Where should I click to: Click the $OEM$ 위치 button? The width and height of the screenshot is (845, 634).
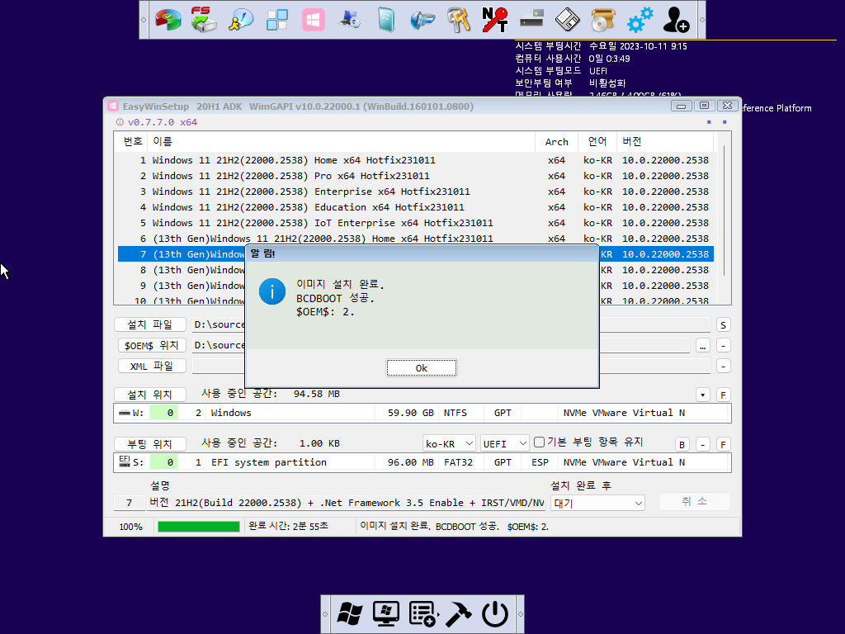[x=152, y=345]
